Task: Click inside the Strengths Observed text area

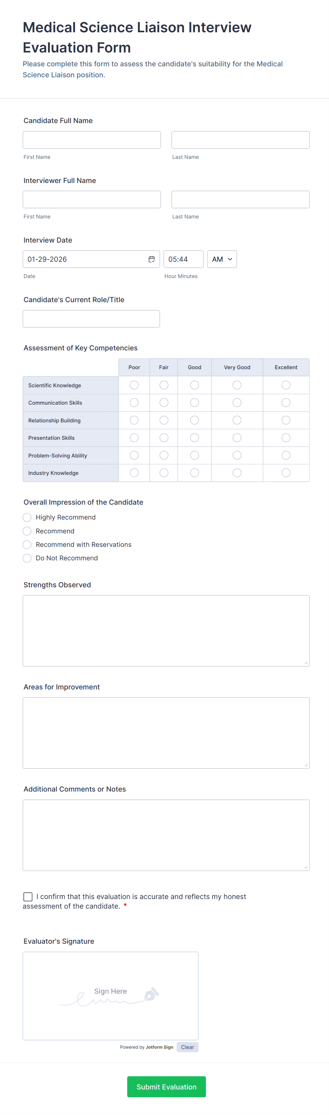Action: point(166,630)
